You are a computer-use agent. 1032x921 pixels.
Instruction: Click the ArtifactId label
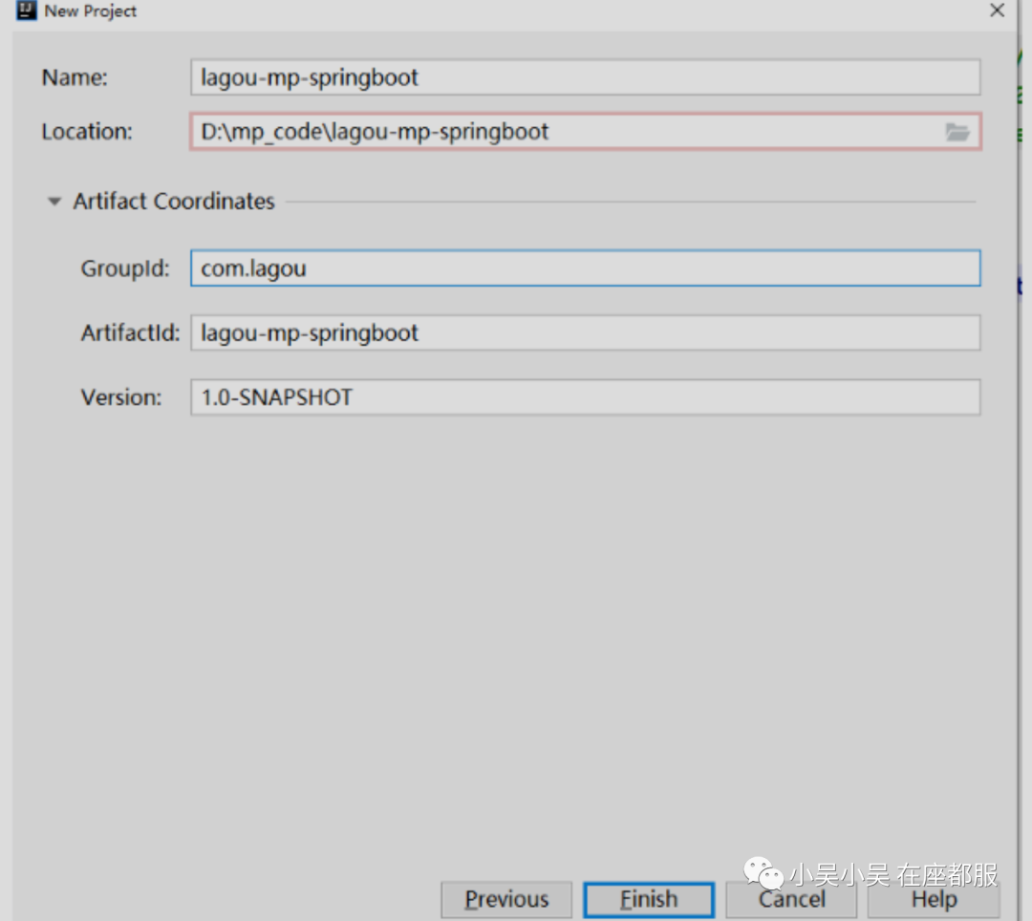pyautogui.click(x=130, y=332)
